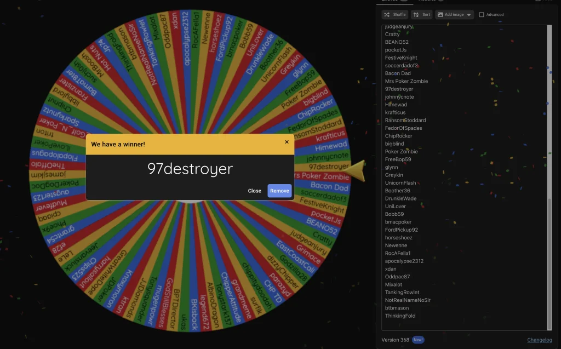Place cursor on ThinkingFold in the entries list
Image resolution: width=561 pixels, height=349 pixels.
coord(400,316)
